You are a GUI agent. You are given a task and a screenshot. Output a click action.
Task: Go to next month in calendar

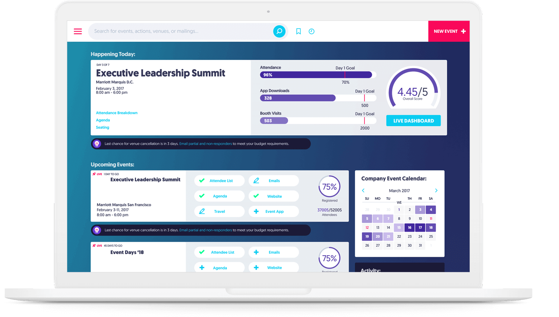[x=436, y=190]
